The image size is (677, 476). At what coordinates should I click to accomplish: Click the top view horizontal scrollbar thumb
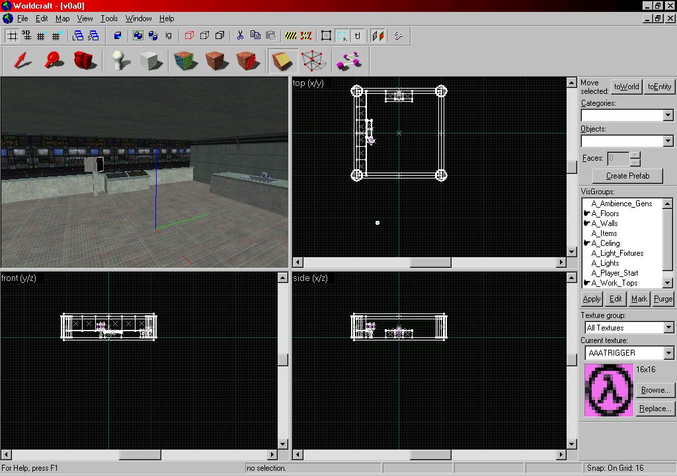430,262
